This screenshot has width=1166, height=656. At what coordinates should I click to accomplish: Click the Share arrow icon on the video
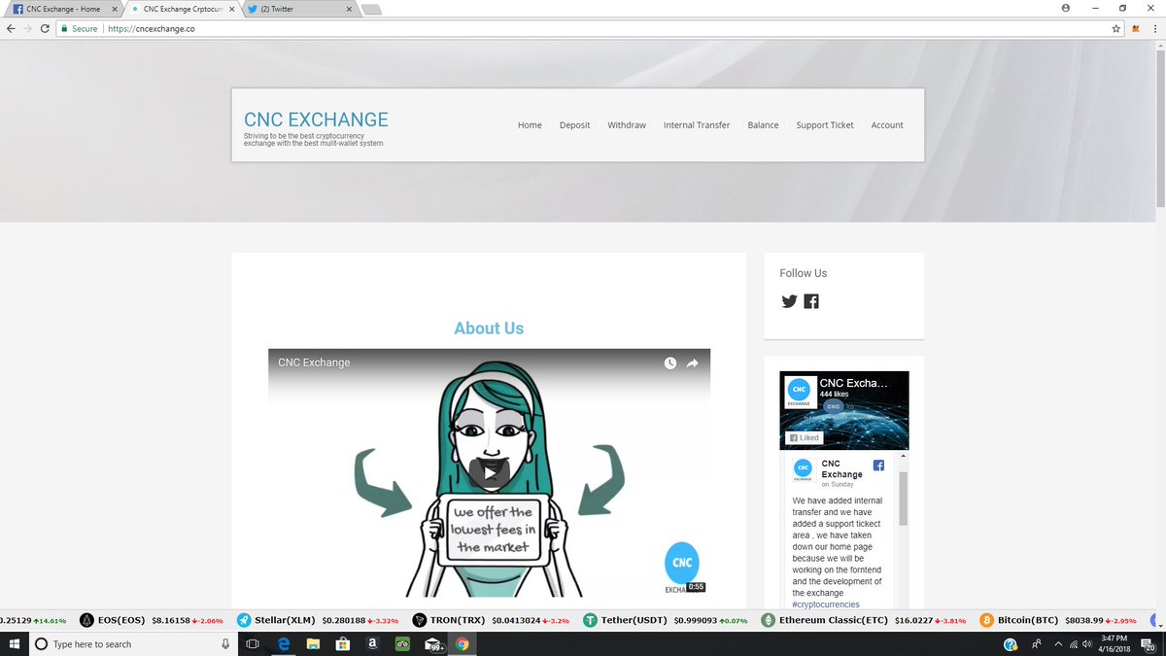pos(693,363)
